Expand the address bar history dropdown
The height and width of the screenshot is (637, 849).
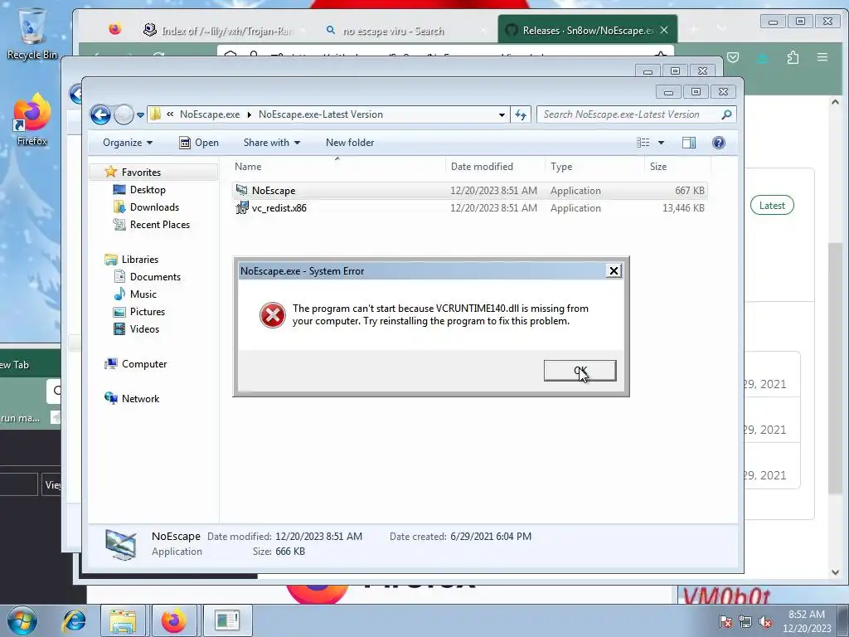click(x=502, y=114)
